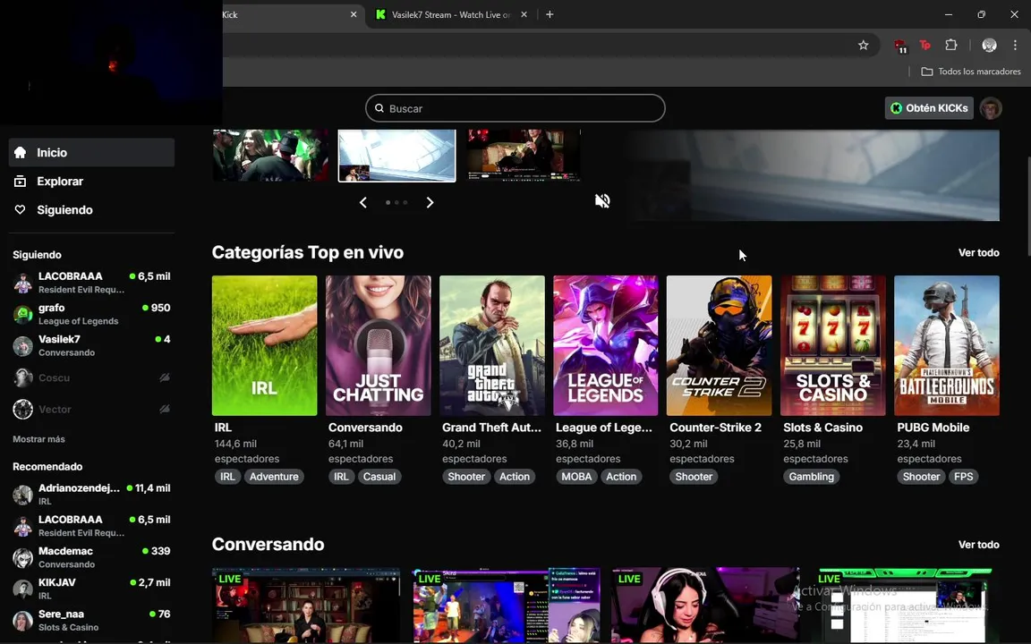Open the Grand Theft Auto V category cover
Image resolution: width=1031 pixels, height=644 pixels.
click(492, 345)
